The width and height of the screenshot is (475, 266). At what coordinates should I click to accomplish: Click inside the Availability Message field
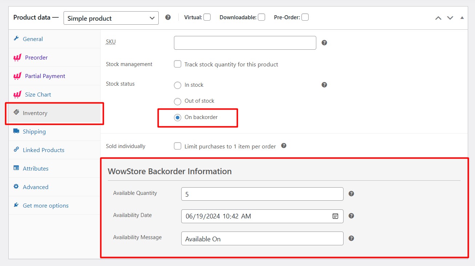point(261,238)
